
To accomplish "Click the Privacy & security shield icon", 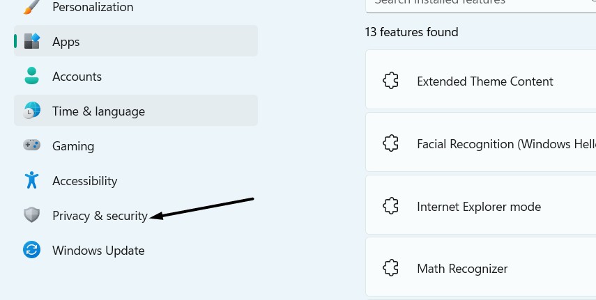I will (32, 216).
